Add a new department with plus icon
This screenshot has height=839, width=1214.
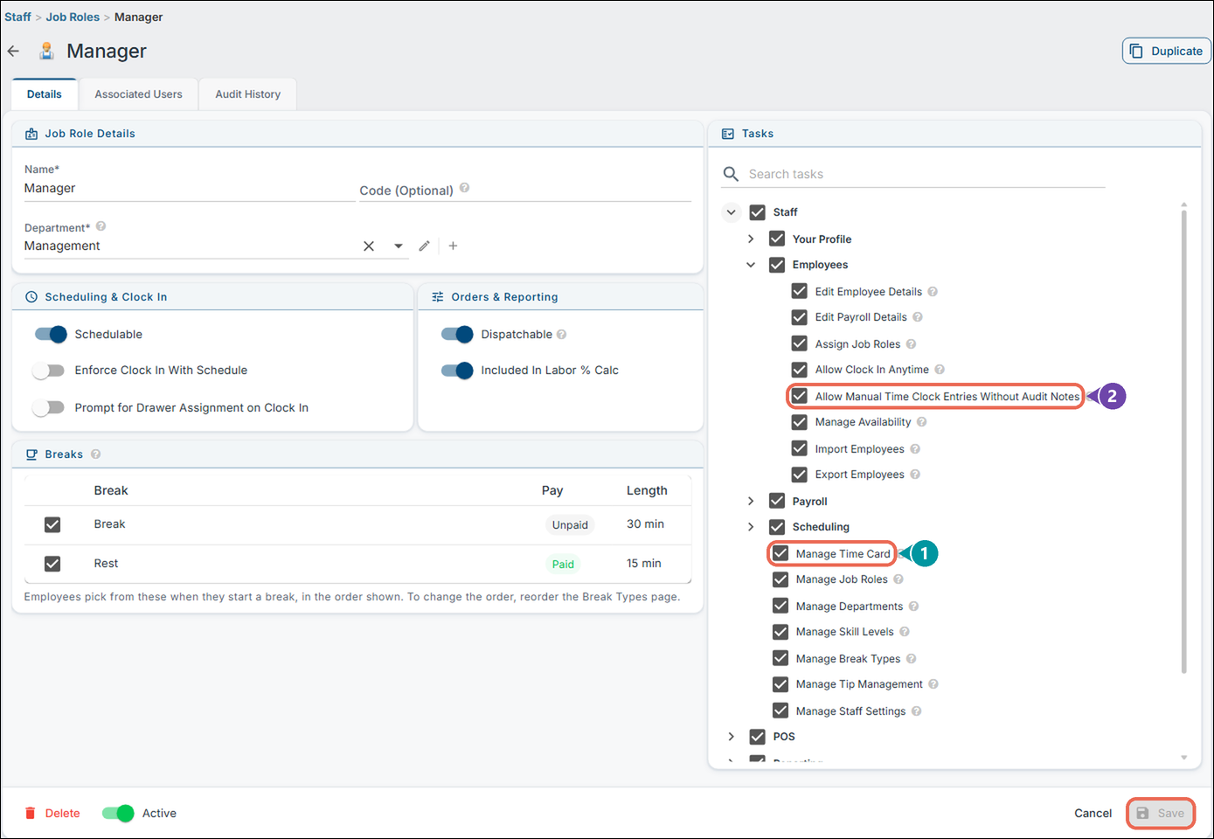(x=453, y=246)
